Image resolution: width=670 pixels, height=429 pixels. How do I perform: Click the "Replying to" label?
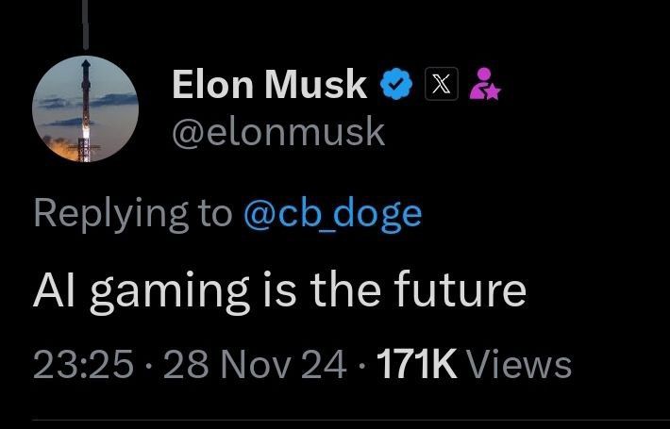point(132,214)
